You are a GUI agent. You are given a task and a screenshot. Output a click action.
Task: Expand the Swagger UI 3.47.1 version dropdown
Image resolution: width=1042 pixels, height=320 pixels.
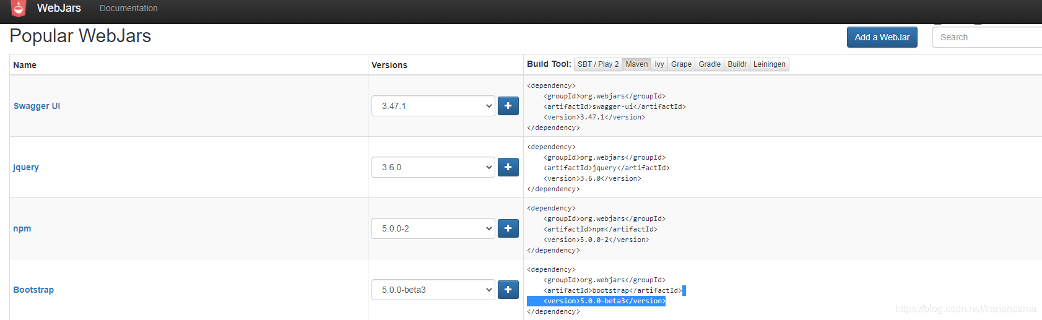pyautogui.click(x=433, y=106)
